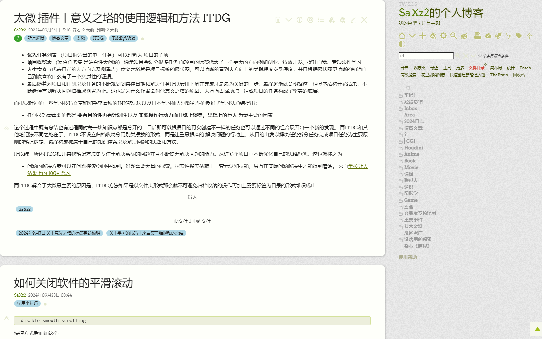Open the TheBrain sidebar tab

pos(499,75)
